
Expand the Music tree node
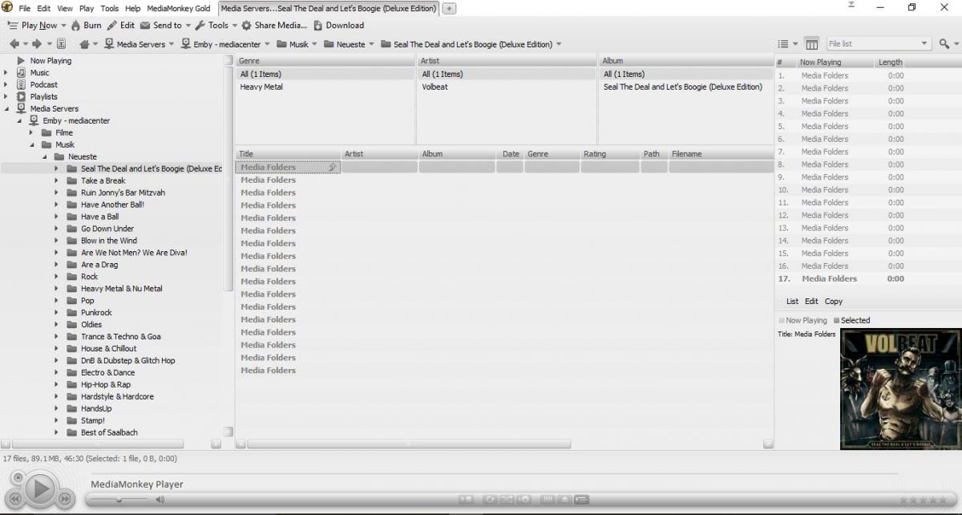[6, 72]
